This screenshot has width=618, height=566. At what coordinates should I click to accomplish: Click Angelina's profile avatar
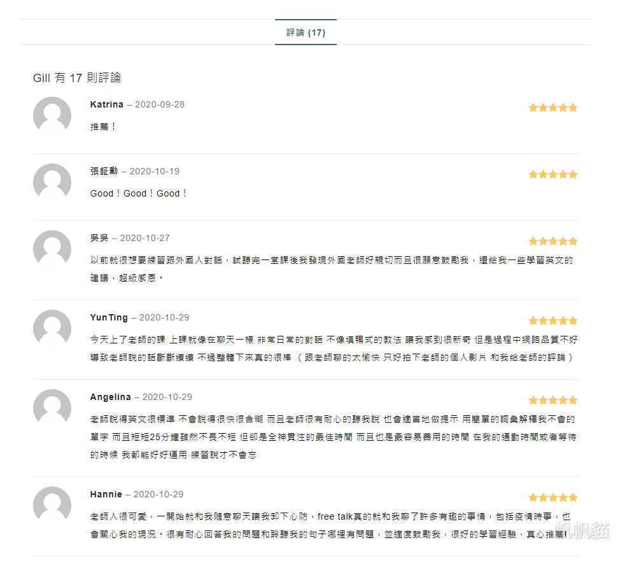[x=52, y=408]
